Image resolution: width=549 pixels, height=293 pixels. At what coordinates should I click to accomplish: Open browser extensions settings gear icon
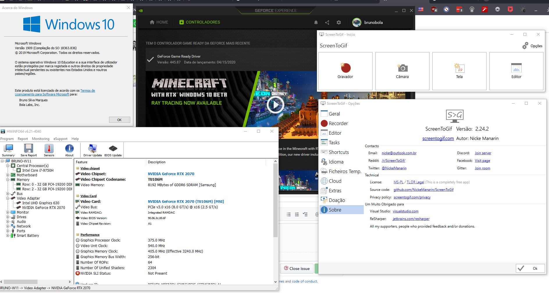pyautogui.click(x=498, y=9)
